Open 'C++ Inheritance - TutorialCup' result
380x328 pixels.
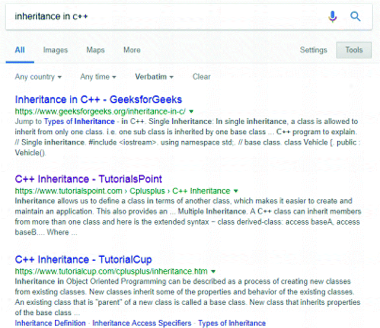point(83,260)
